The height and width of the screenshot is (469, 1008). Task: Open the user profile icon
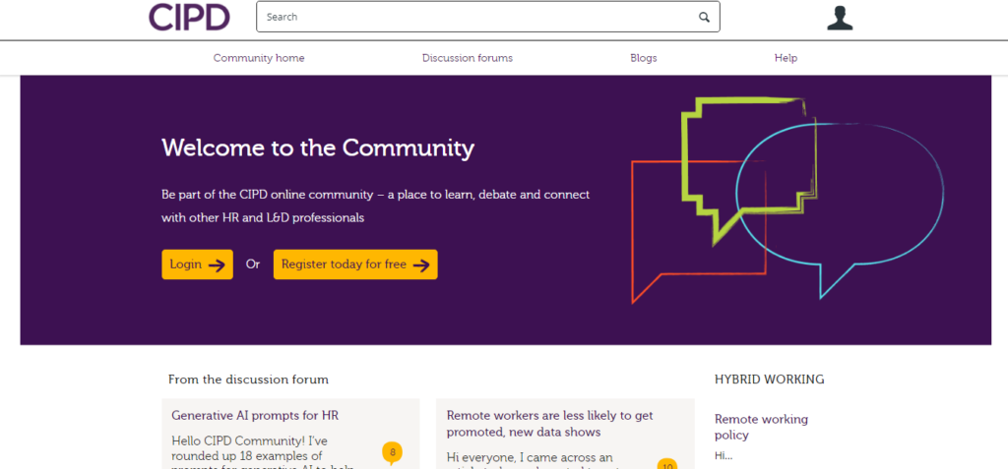pyautogui.click(x=840, y=18)
